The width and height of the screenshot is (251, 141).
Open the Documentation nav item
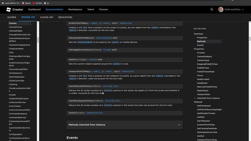(x=55, y=9)
